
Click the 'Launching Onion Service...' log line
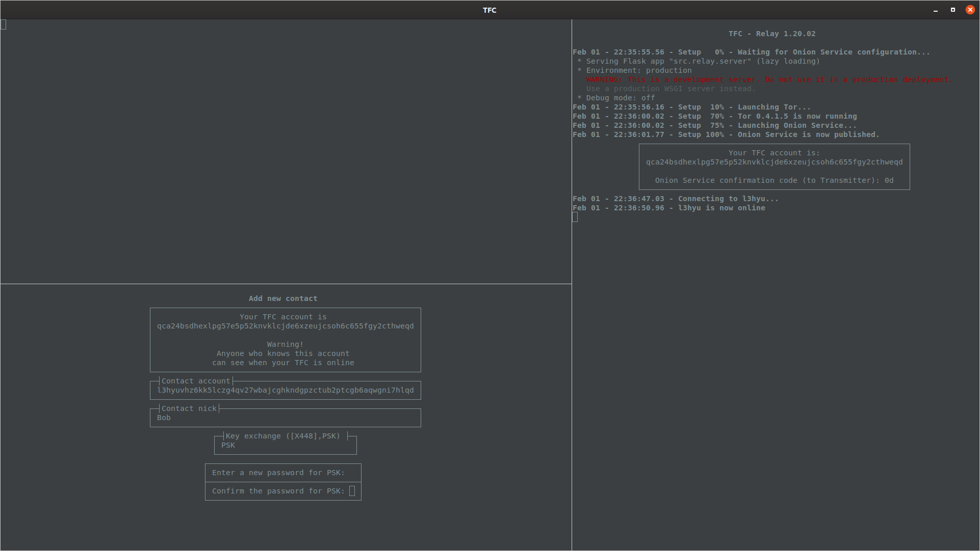coord(714,125)
